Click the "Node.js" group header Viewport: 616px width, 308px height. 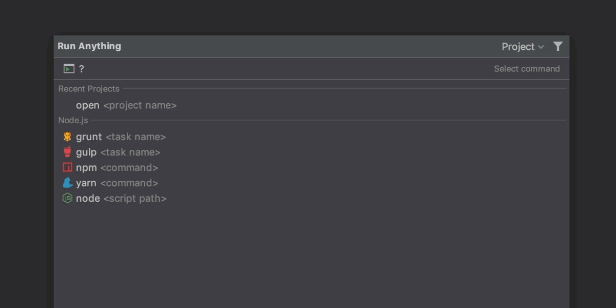click(73, 121)
